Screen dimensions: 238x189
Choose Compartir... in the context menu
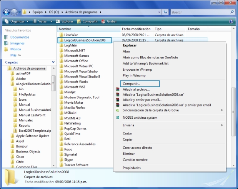coord(140,84)
